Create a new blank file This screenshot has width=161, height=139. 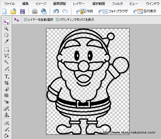4,11
